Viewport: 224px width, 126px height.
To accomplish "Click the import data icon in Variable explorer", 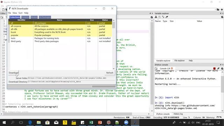I will pos(156,17).
